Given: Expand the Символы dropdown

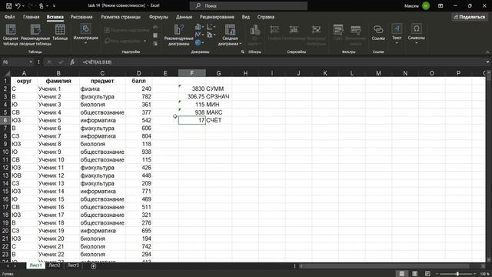Looking at the screenshot, I should tap(417, 35).
